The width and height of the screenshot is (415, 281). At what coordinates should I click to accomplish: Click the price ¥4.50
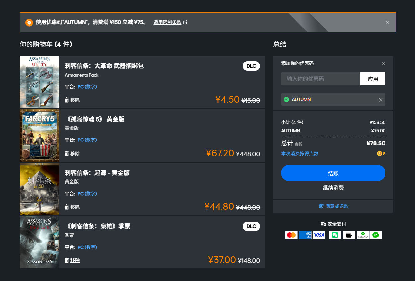coord(227,99)
